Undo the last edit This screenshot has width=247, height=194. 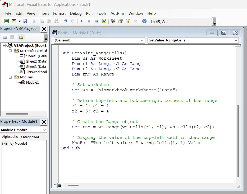coord(66,21)
